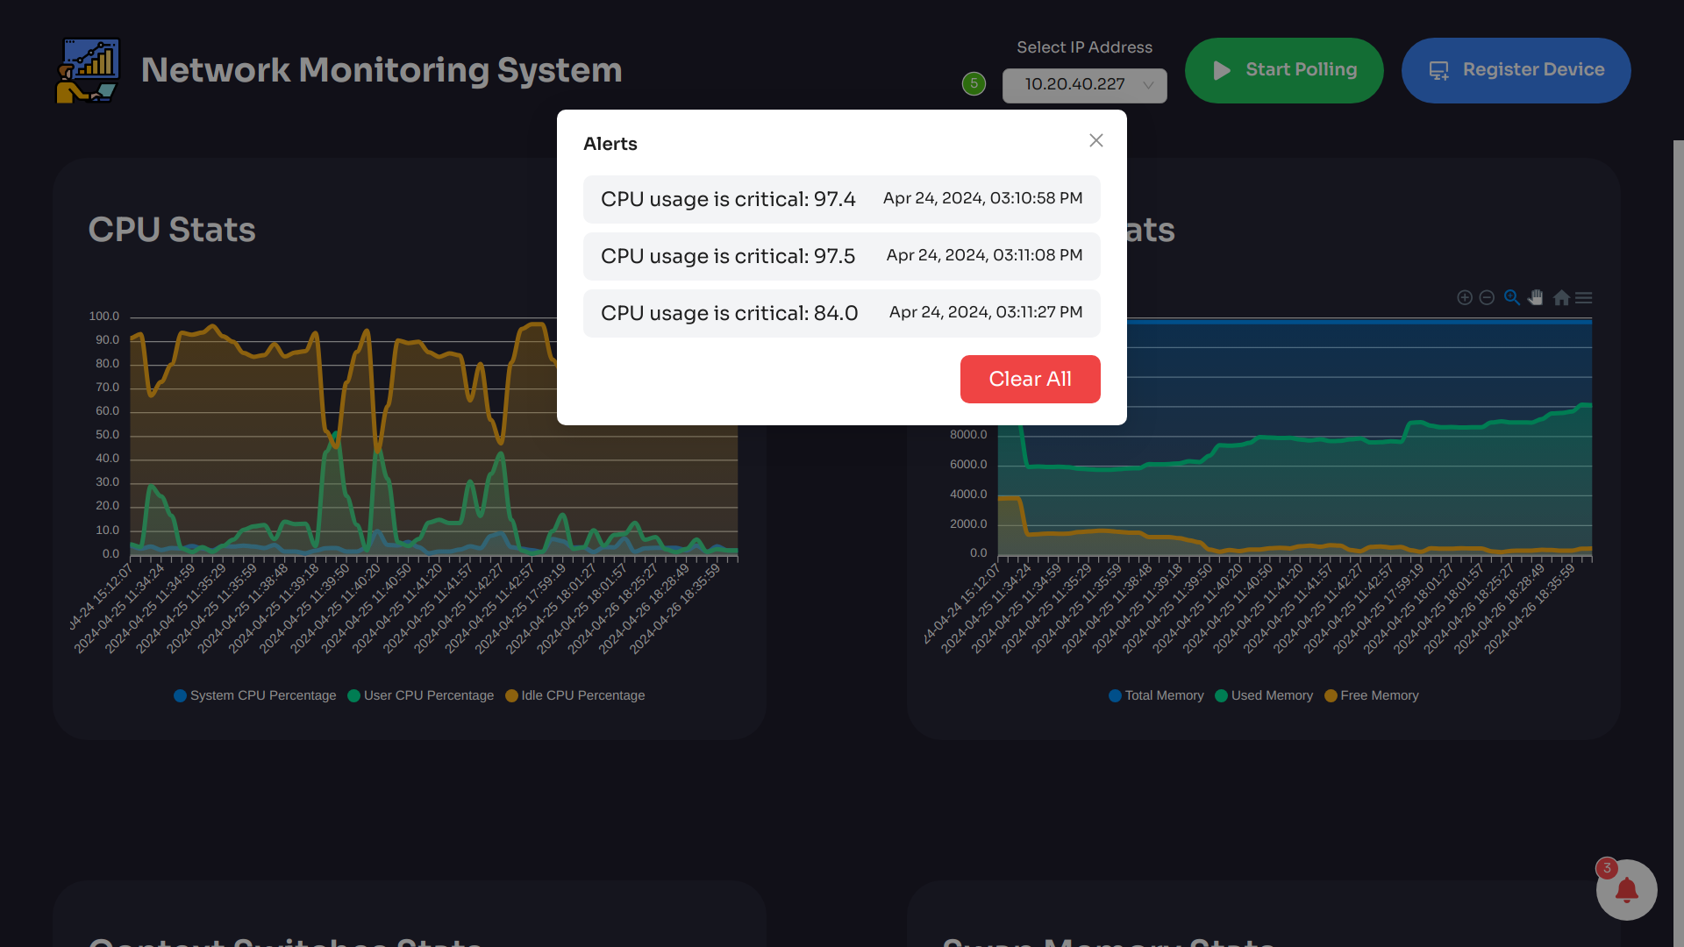Select the selection zoom magnifier tool

tap(1512, 298)
